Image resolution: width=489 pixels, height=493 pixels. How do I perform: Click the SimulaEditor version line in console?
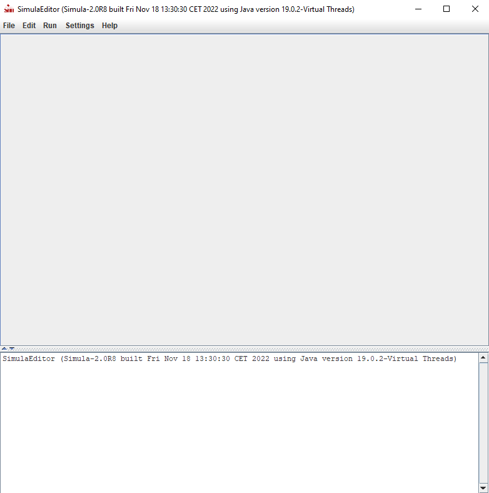tap(229, 358)
